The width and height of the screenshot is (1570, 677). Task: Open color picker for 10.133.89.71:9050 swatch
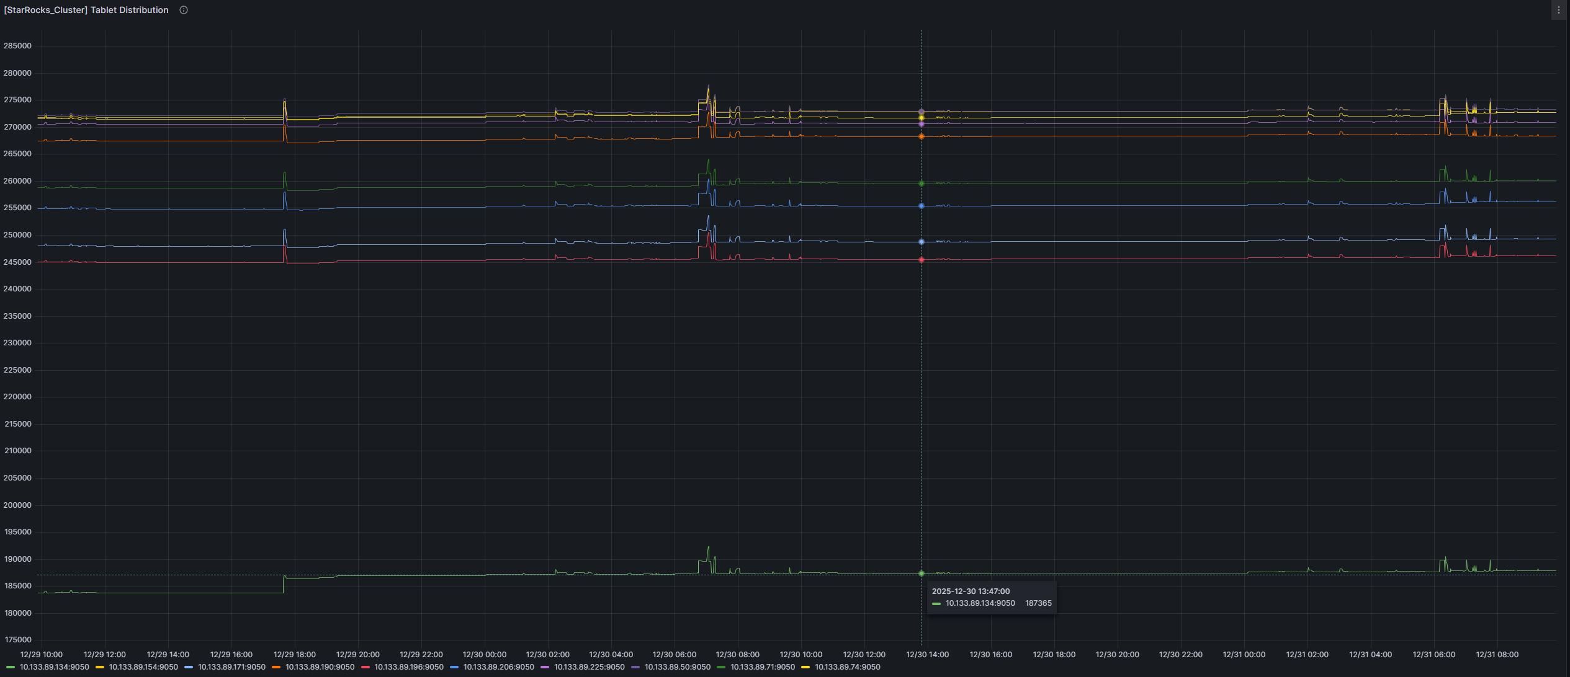tap(721, 668)
